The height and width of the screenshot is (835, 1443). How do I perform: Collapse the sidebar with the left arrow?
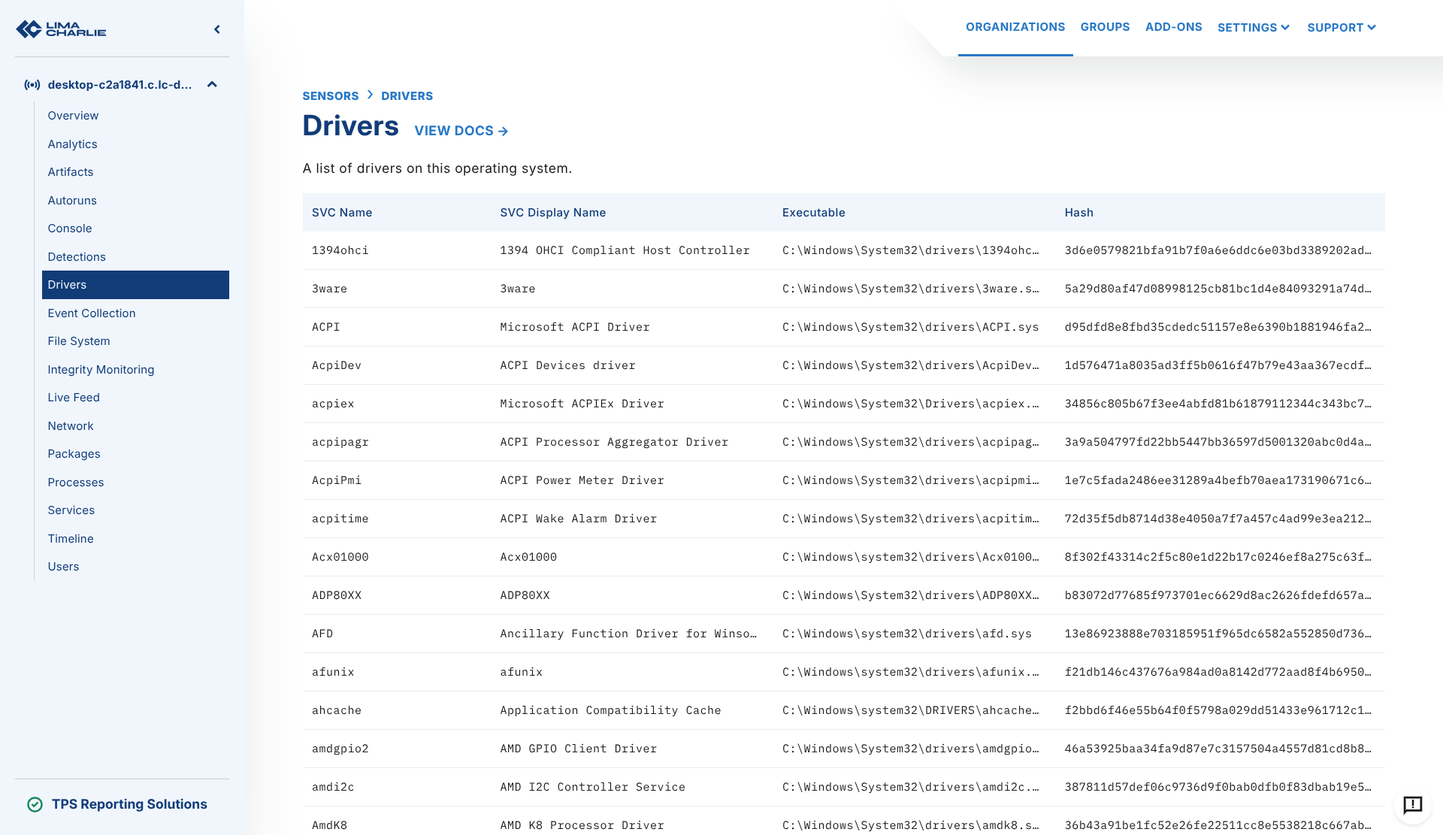point(217,29)
